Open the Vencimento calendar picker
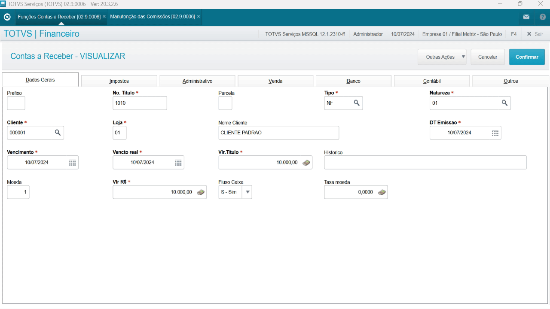This screenshot has height=309, width=550. [x=72, y=163]
